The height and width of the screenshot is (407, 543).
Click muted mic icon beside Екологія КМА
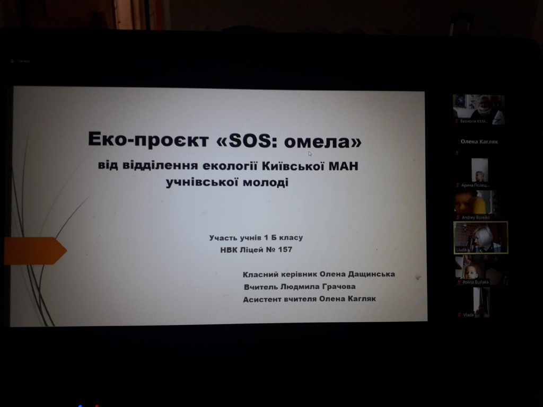pyautogui.click(x=457, y=121)
